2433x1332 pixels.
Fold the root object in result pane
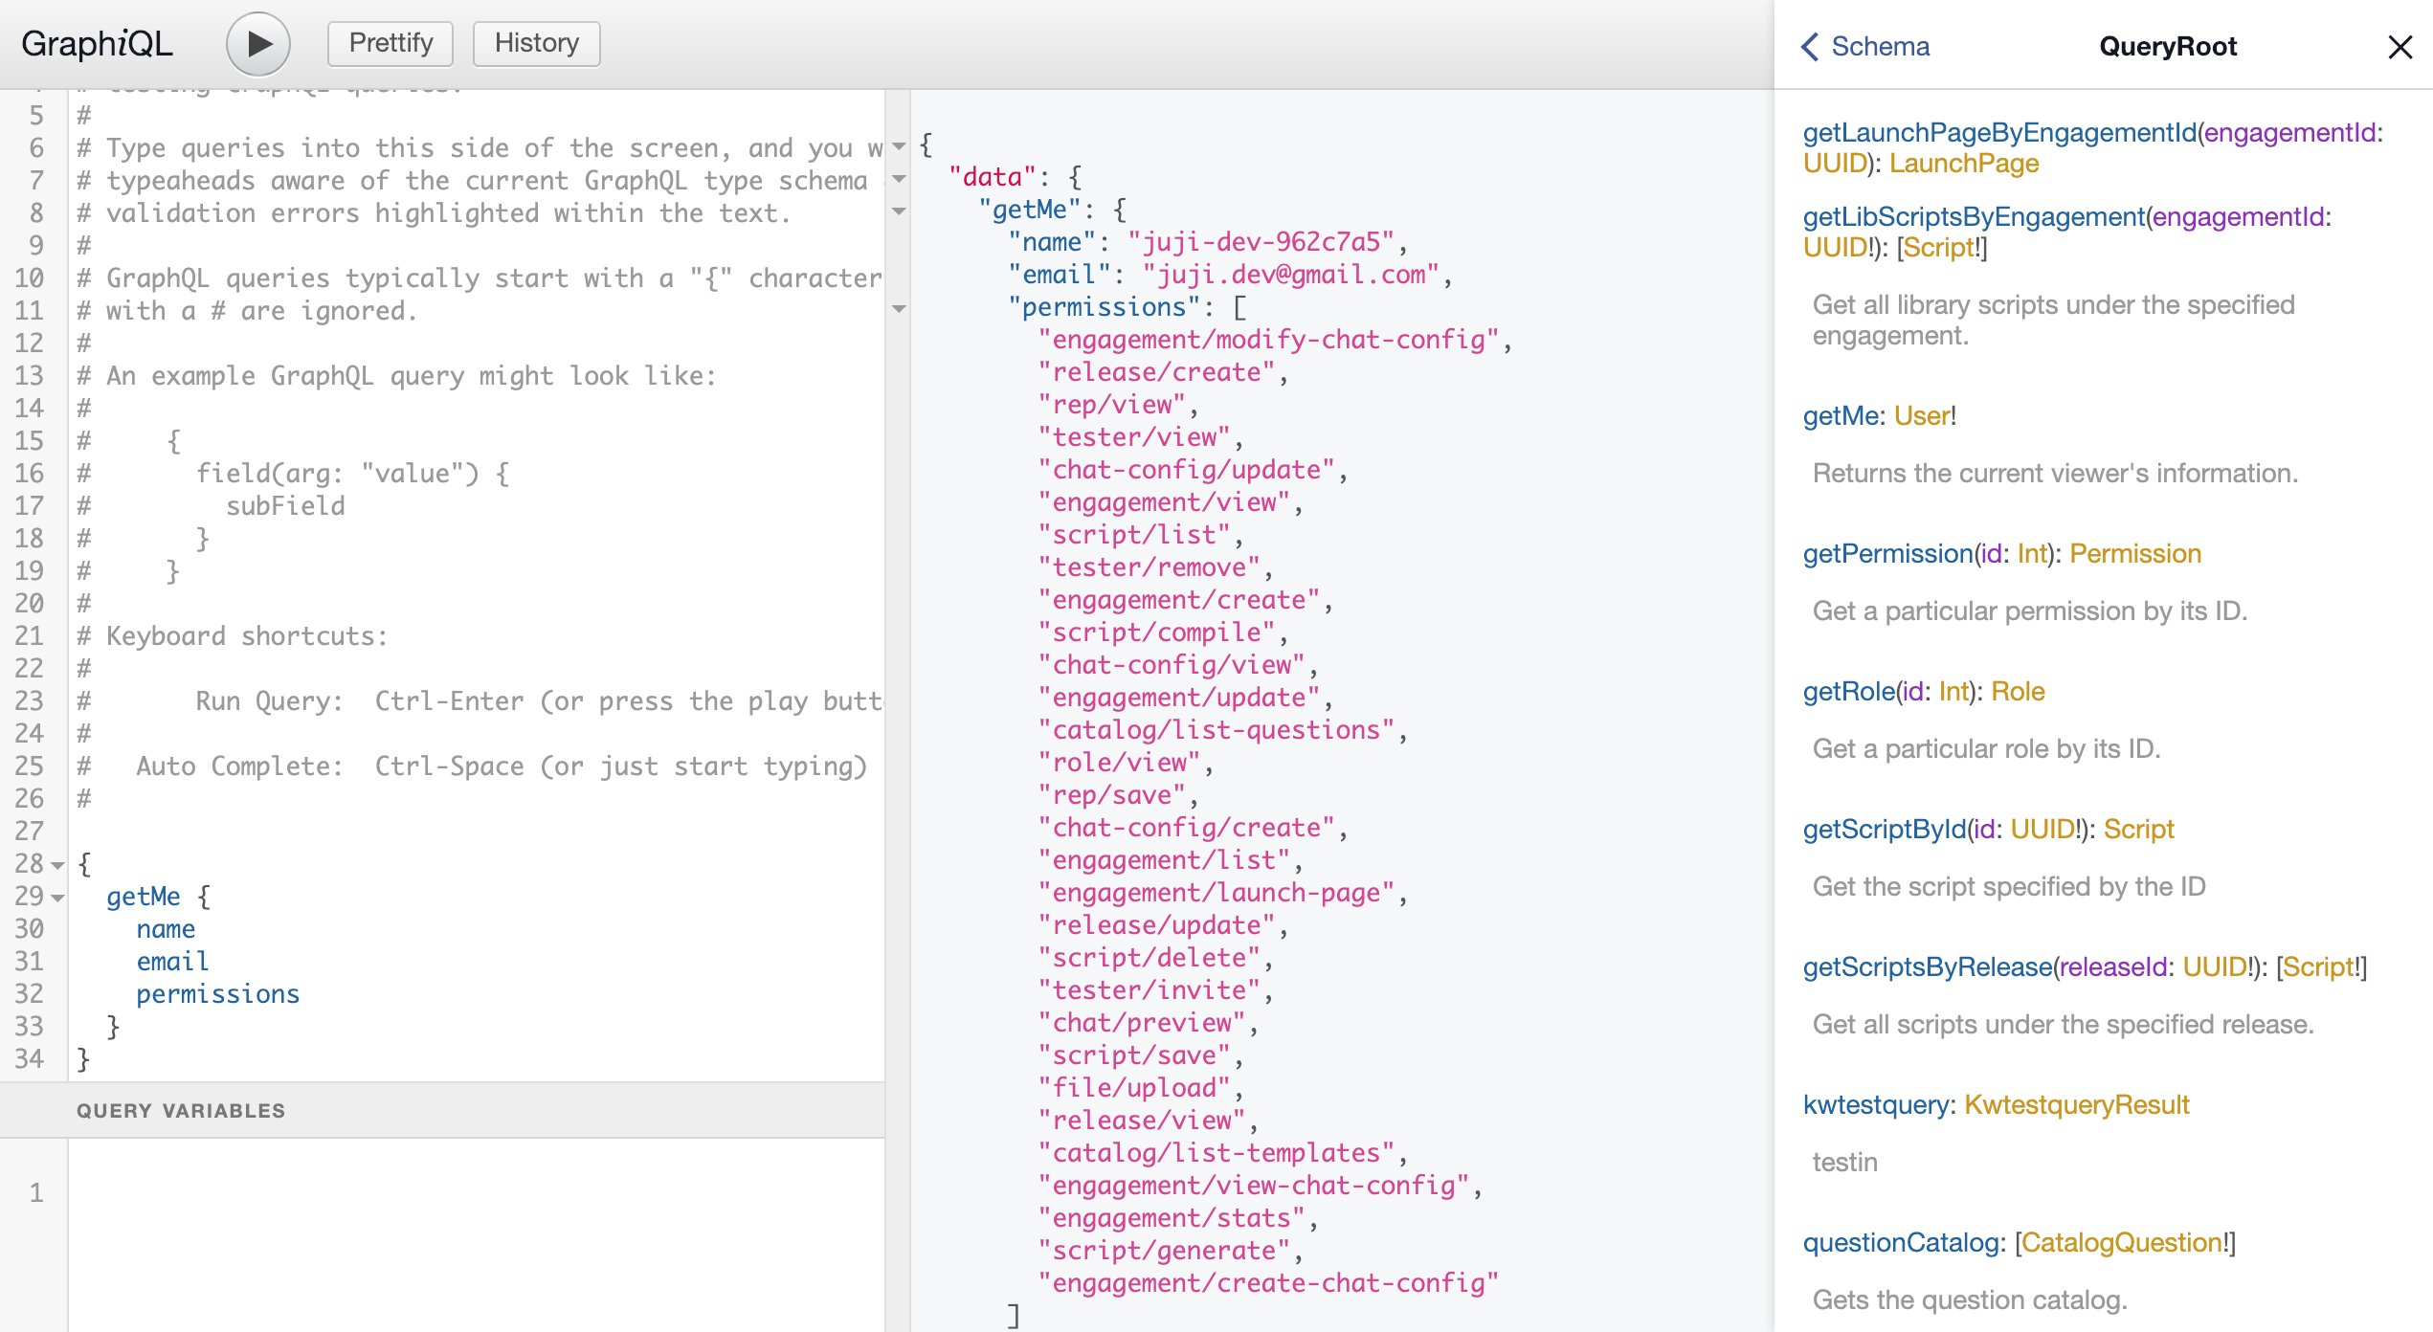[899, 146]
